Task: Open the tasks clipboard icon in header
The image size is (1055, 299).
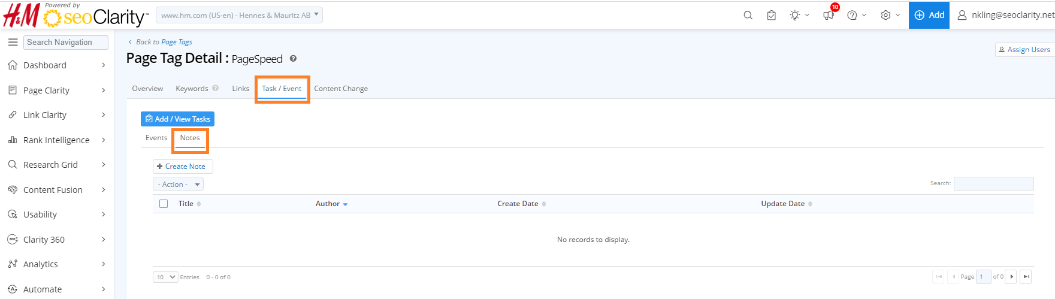Action: point(771,15)
